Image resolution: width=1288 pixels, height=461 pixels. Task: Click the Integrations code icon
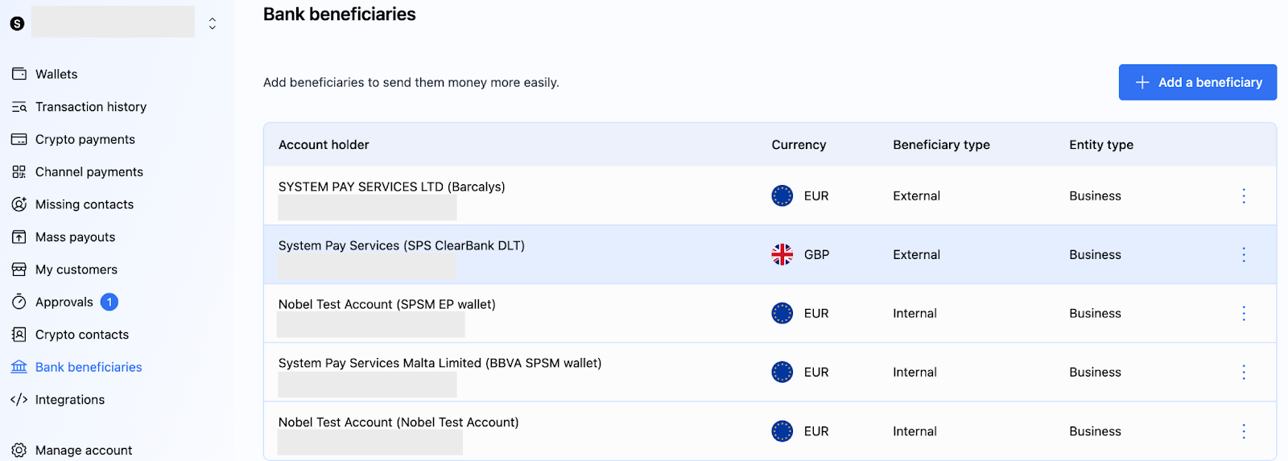pyautogui.click(x=19, y=400)
